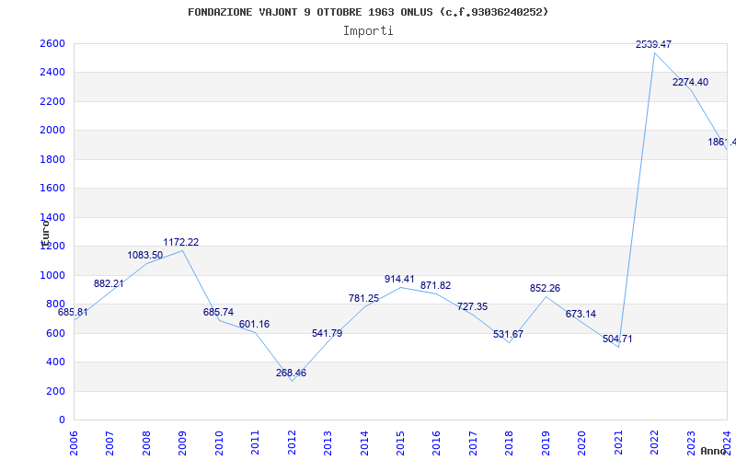This screenshot has width=736, height=460.
Task: Click the 268.46 data label
Action: point(291,373)
